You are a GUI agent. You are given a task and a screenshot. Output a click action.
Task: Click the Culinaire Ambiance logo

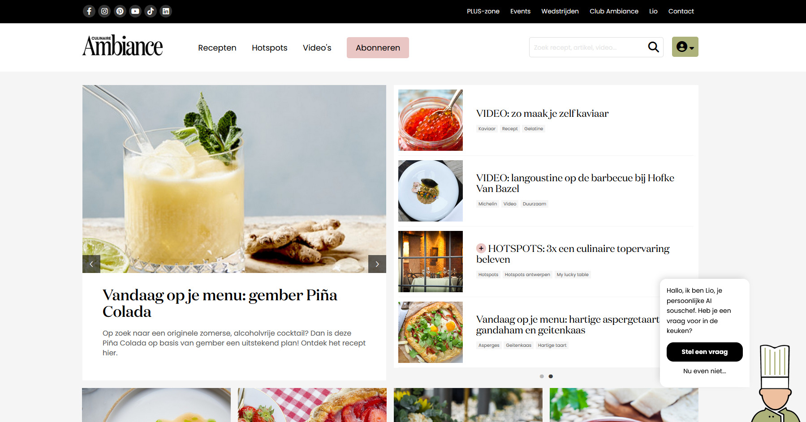pyautogui.click(x=122, y=46)
